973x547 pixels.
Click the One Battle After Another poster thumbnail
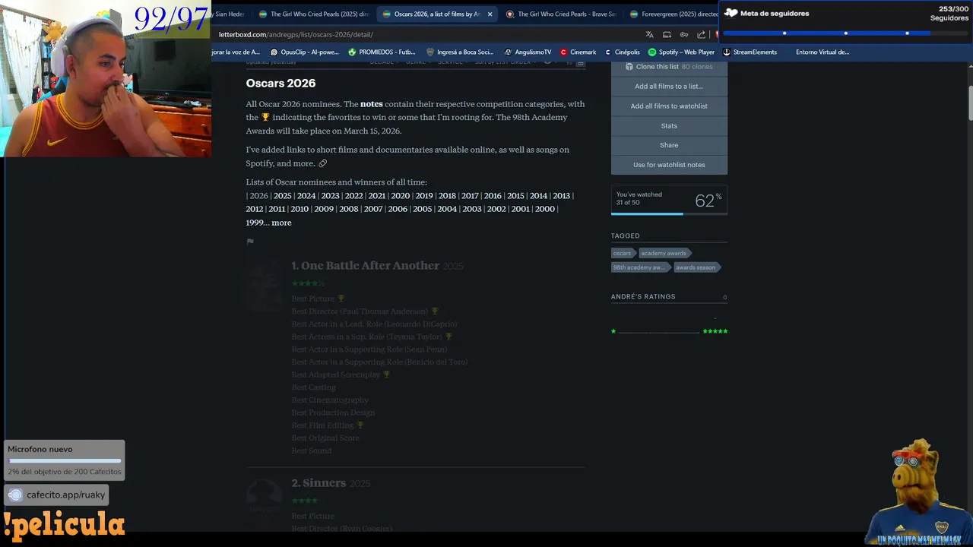[x=264, y=286]
